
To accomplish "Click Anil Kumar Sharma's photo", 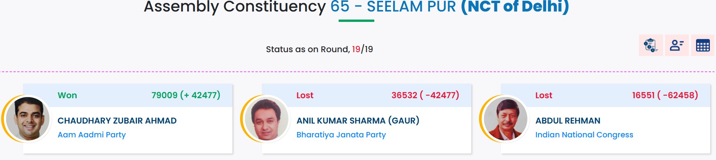I will point(267,119).
